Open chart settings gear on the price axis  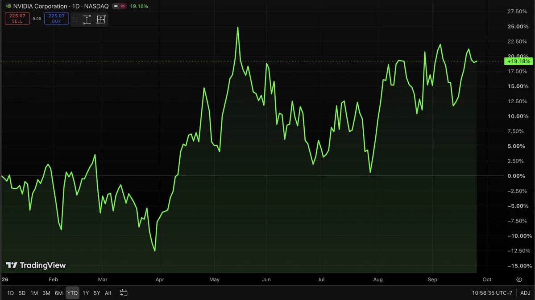pos(519,279)
